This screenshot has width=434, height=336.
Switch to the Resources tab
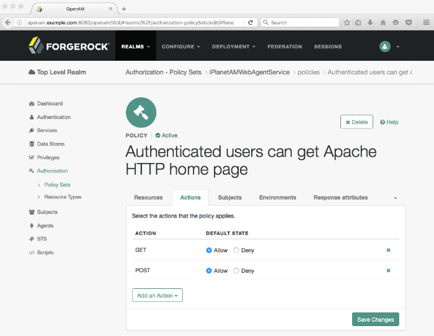tap(148, 197)
